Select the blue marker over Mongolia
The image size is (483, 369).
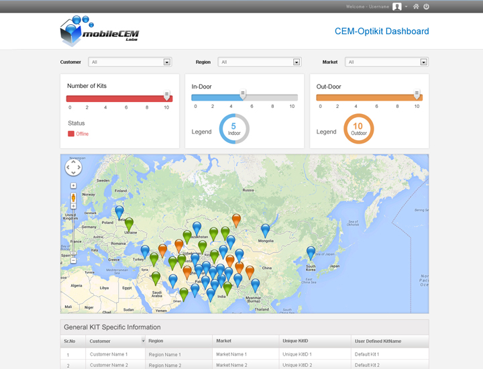pyautogui.click(x=265, y=231)
